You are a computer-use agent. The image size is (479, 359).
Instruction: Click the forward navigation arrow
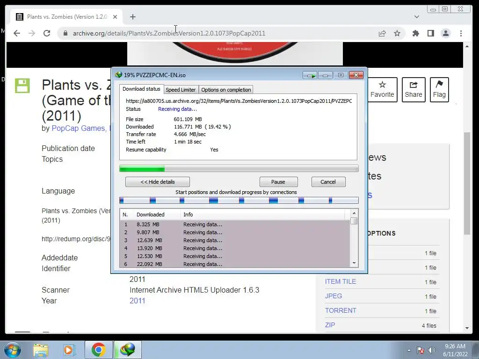(x=32, y=33)
